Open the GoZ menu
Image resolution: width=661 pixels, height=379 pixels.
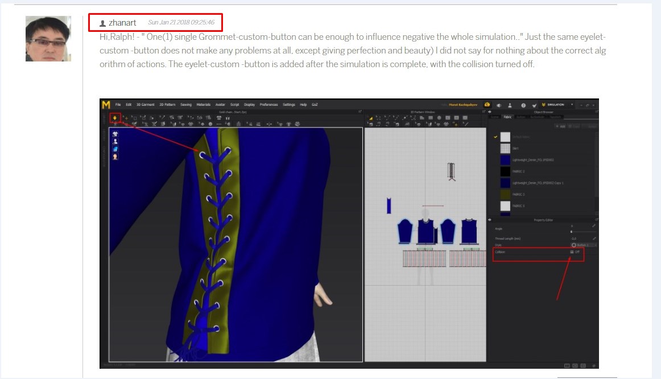coord(315,105)
